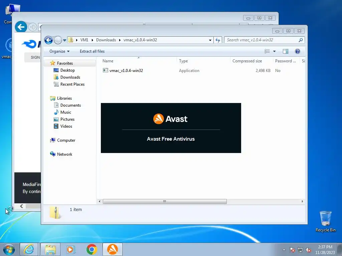Select Network in the navigation pane
The image size is (342, 256).
pos(64,154)
